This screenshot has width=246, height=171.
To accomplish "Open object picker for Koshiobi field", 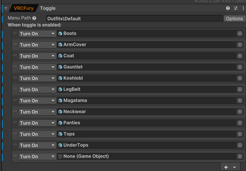I will (x=240, y=78).
